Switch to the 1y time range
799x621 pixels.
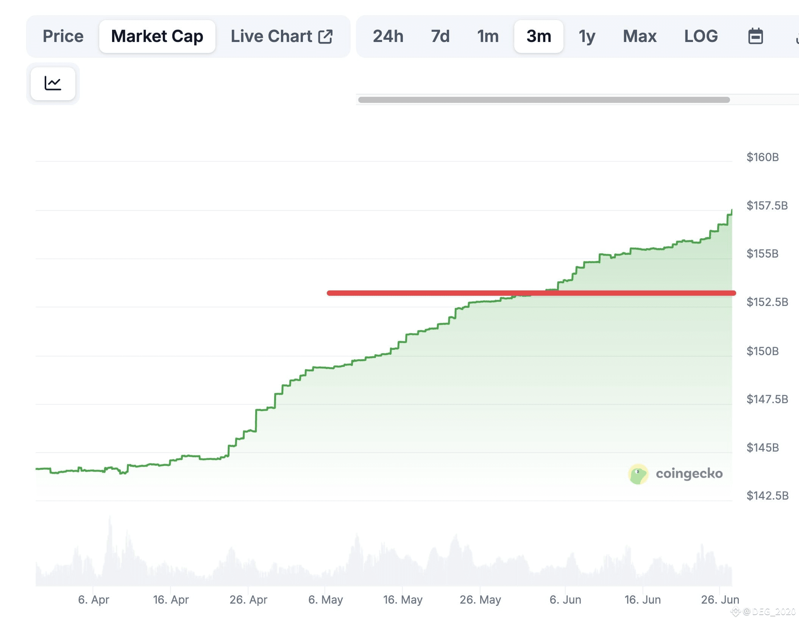587,36
